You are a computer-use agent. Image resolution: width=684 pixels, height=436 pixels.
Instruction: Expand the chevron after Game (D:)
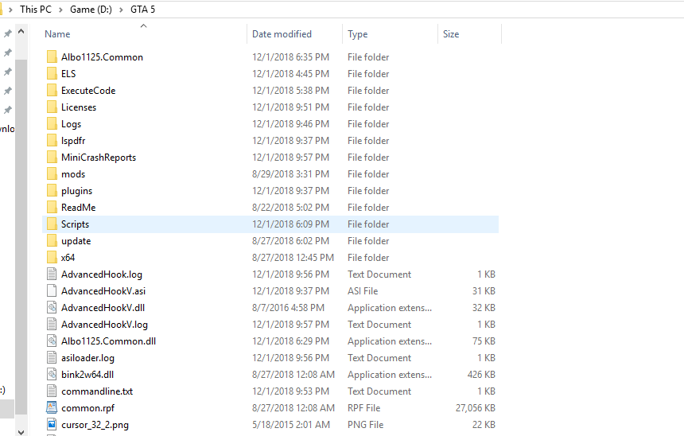pos(121,10)
